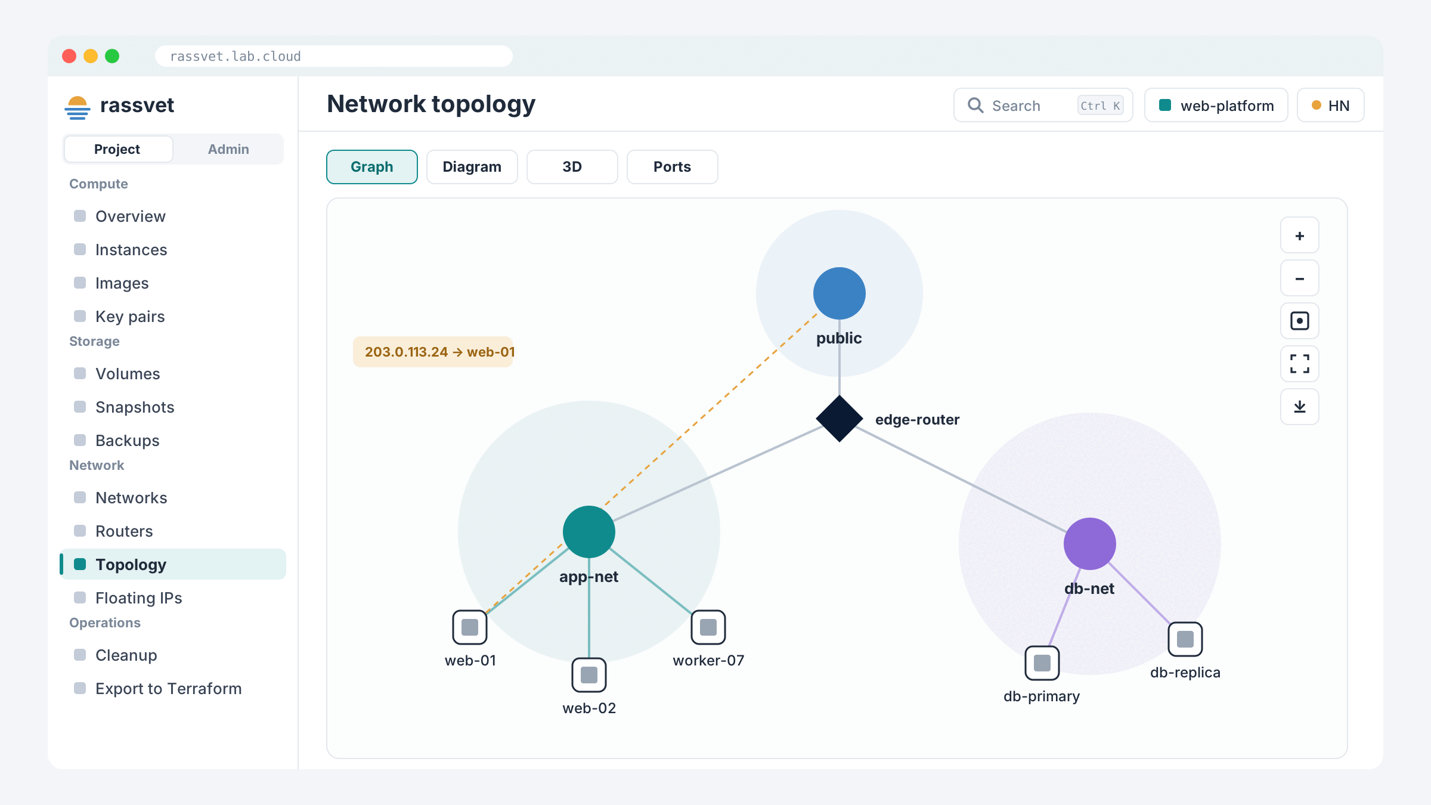Select the Project scope toggle

coord(118,149)
